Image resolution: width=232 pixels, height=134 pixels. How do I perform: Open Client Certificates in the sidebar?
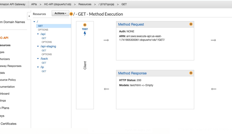point(8,124)
